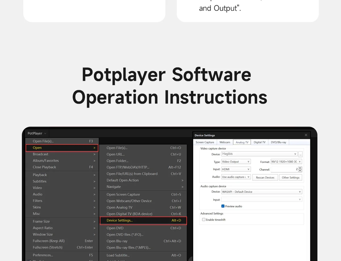Image resolution: width=341 pixels, height=261 pixels.
Task: Expand the Filters submenu
Action: tap(62, 201)
